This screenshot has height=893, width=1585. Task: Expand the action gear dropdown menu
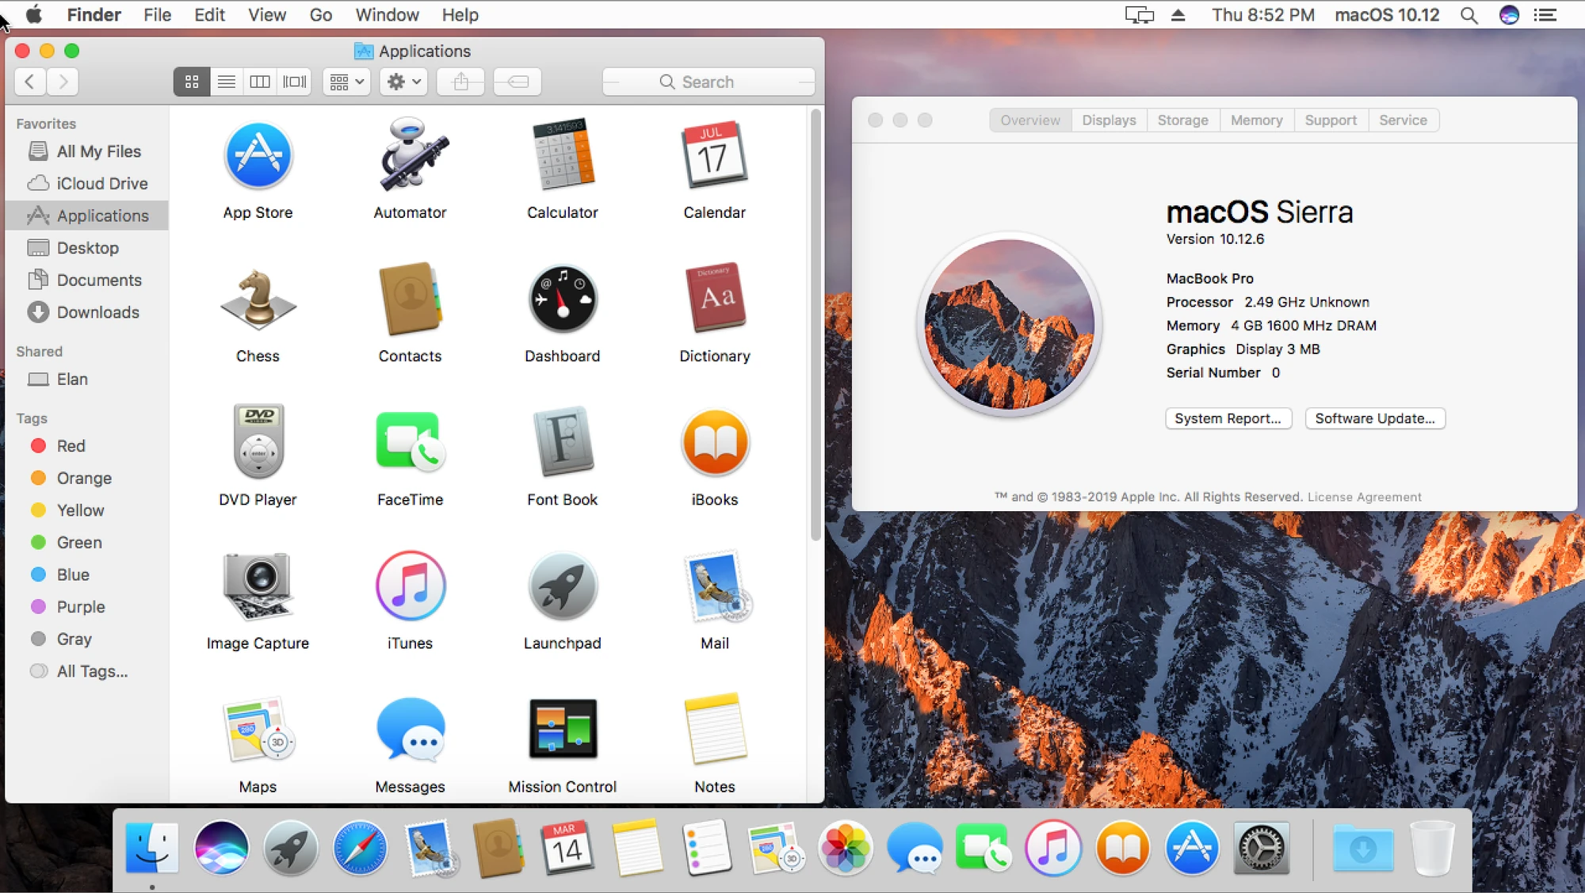tap(404, 81)
